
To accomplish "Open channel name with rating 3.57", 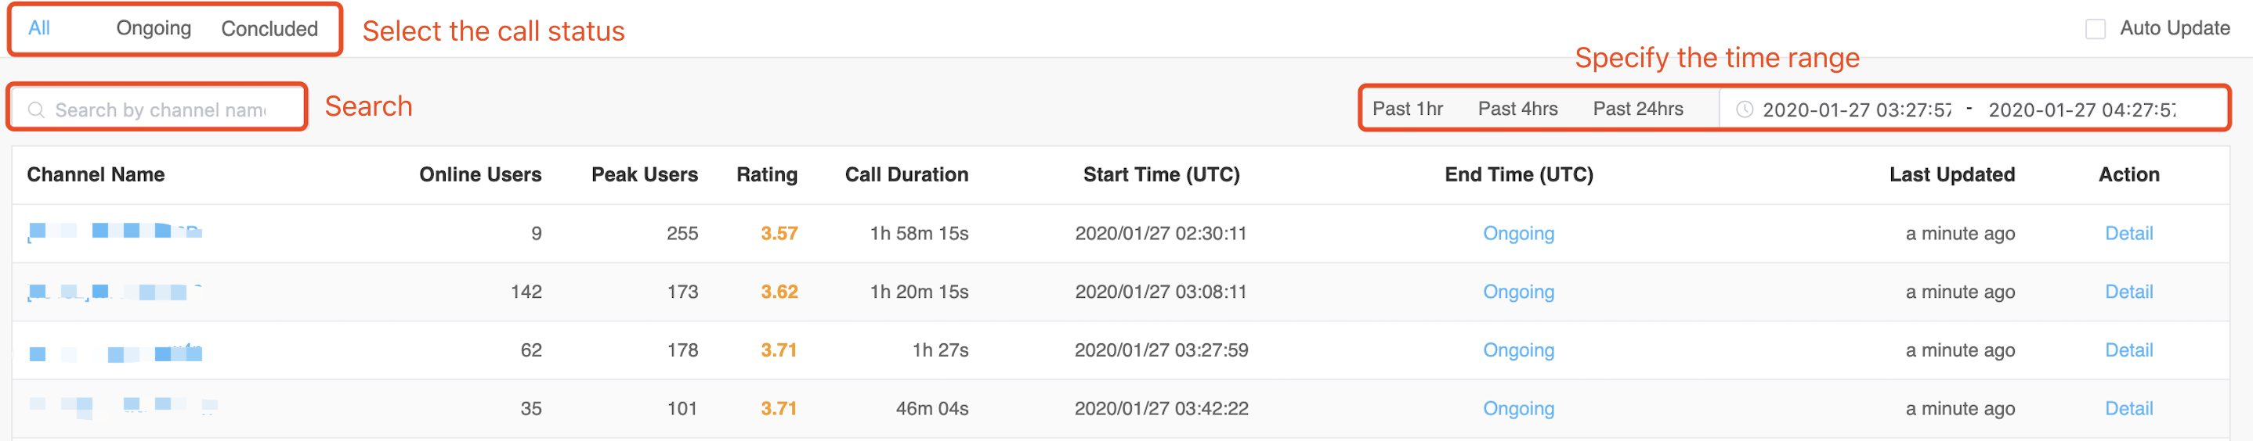I will pyautogui.click(x=114, y=231).
